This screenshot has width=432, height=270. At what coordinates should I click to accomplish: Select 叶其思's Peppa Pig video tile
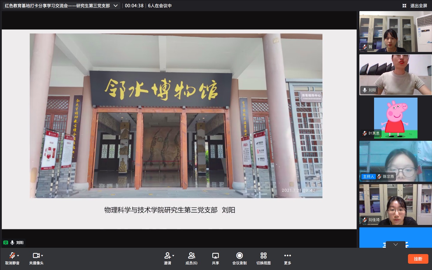click(x=395, y=118)
